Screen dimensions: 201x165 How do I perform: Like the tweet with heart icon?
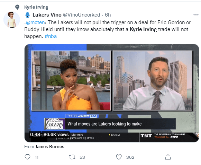click(x=119, y=157)
